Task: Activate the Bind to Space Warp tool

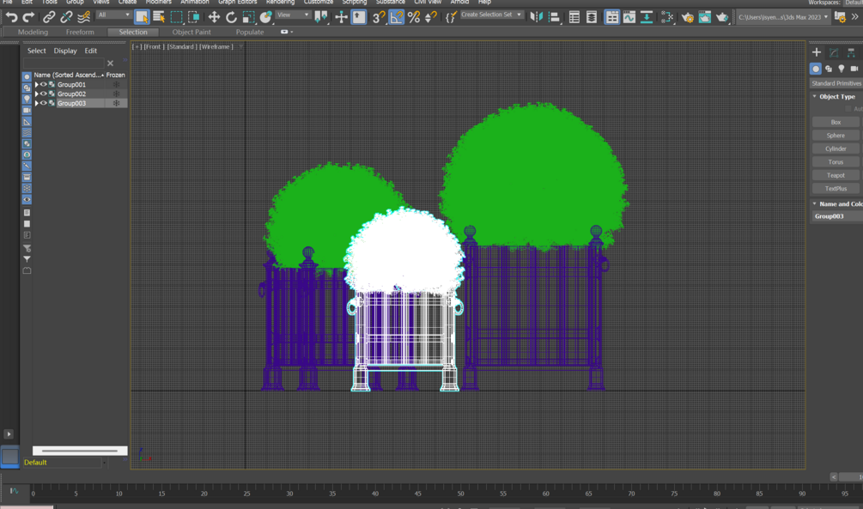Action: [x=83, y=17]
